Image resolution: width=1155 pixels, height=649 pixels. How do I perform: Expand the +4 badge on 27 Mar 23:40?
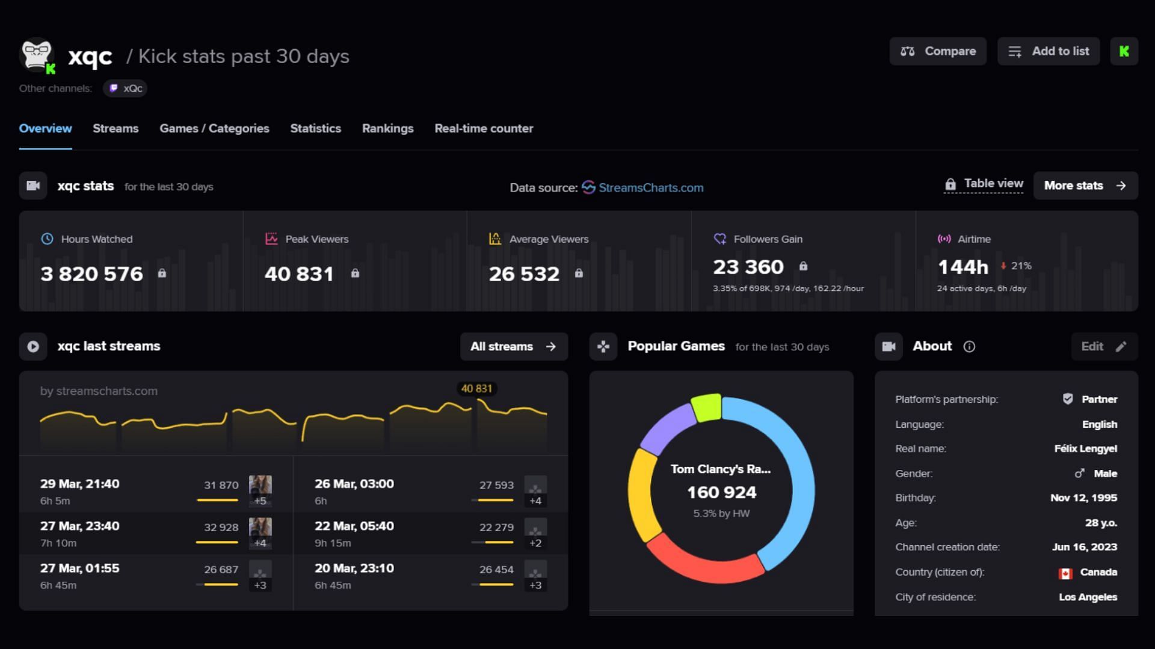click(260, 543)
